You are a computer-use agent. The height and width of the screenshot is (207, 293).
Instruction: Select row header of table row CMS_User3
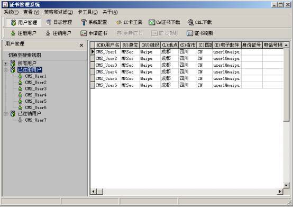pos(93,65)
